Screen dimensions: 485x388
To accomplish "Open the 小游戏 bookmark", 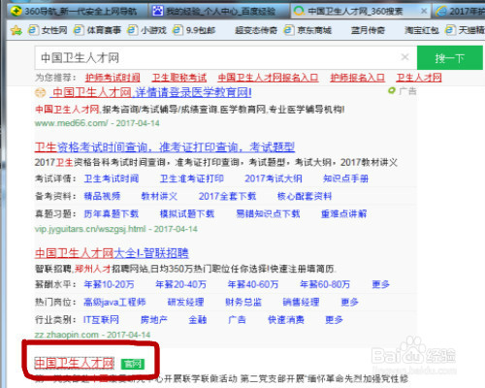I will pos(146,30).
